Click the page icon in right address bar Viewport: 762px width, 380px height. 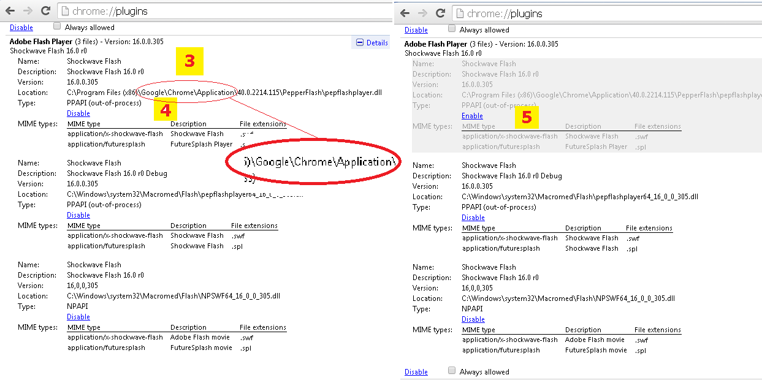[460, 13]
